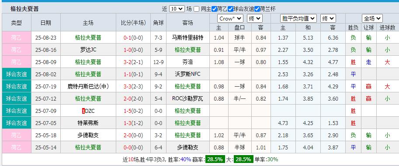
Task: Open the 芬洛 away team link
Action: 188,62
